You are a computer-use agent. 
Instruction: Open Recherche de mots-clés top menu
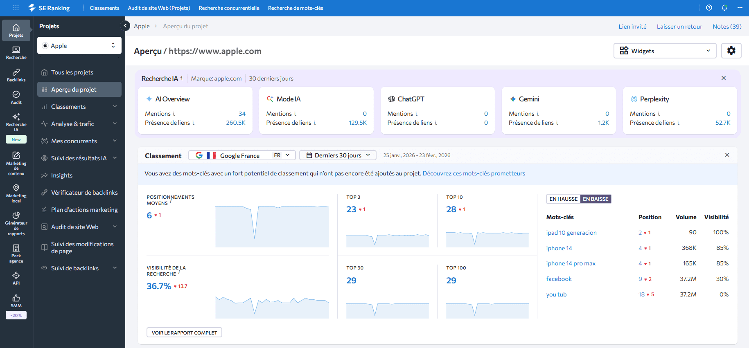click(x=296, y=8)
